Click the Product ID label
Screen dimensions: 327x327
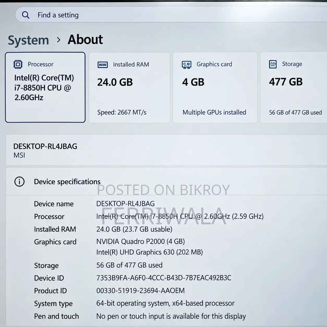[50, 291]
